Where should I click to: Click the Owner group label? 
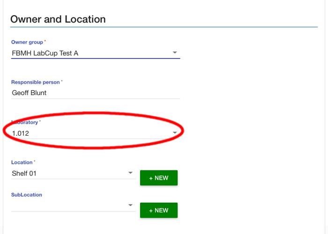click(27, 42)
